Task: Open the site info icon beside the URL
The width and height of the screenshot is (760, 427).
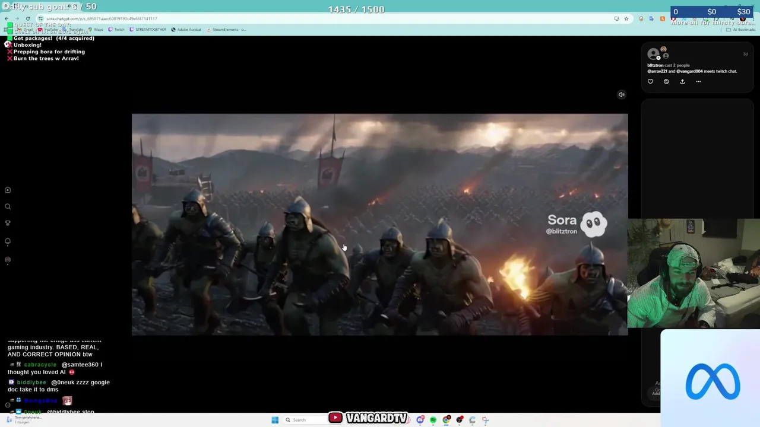Action: click(40, 19)
